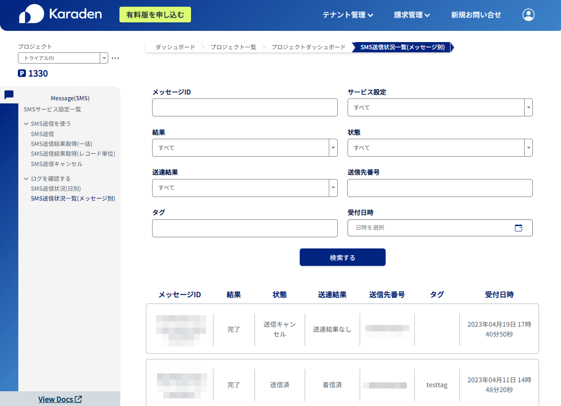
Task: Go to ダッシュボード via the breadcrumb
Action: click(174, 47)
